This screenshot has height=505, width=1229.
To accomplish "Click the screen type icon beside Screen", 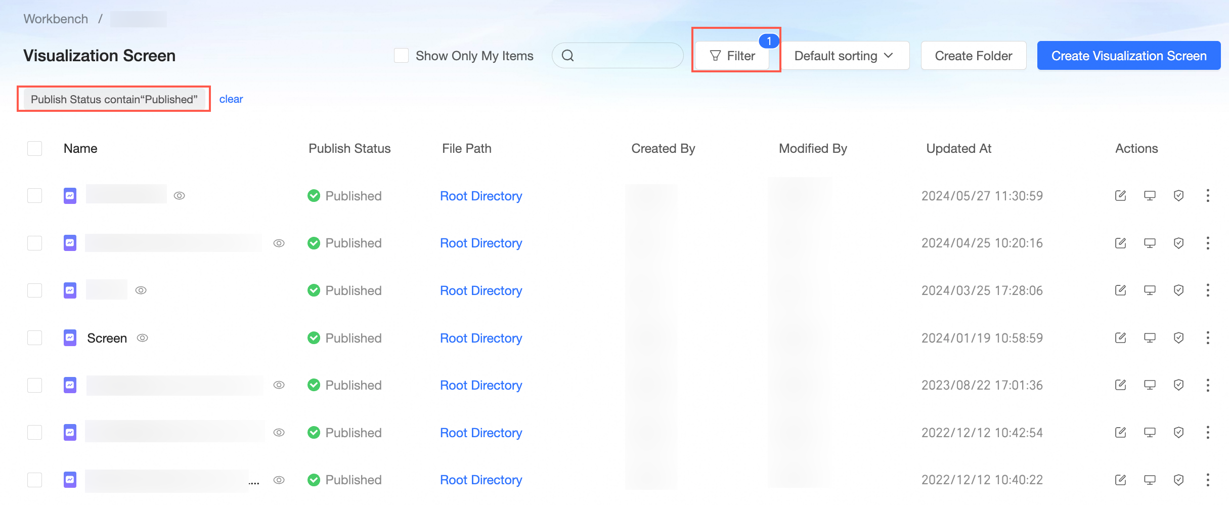I will 70,338.
